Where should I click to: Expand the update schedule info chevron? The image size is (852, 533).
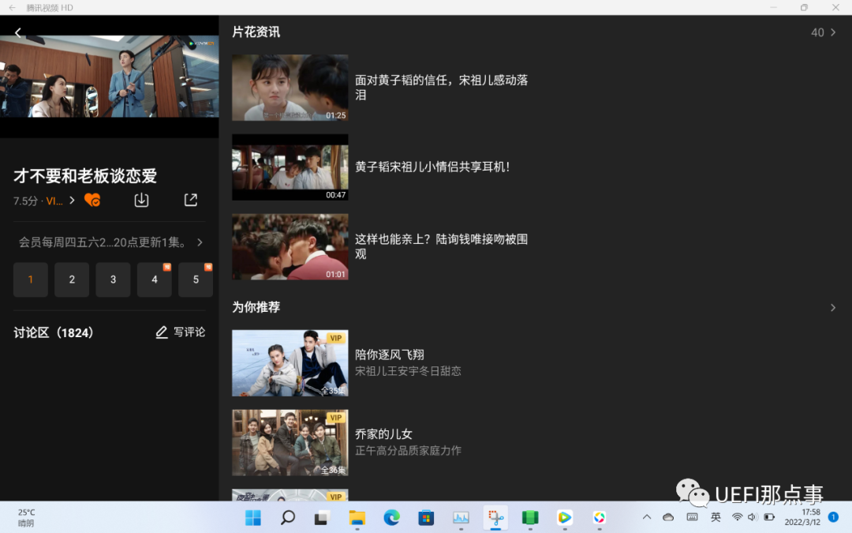point(200,242)
